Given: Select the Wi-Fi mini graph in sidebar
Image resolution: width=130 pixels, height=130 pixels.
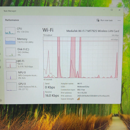Looking at the screenshot, I should pos(11,64).
